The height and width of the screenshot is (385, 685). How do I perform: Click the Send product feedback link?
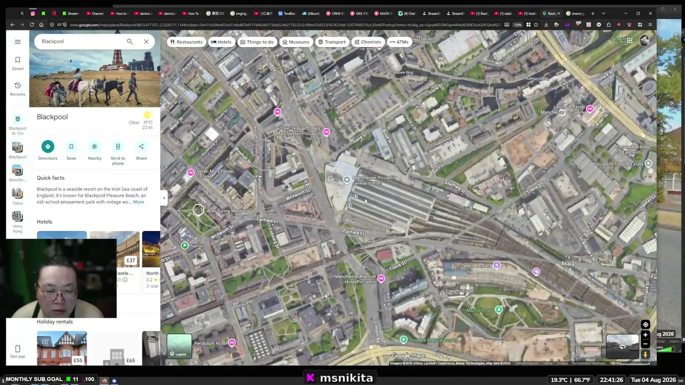(589, 364)
